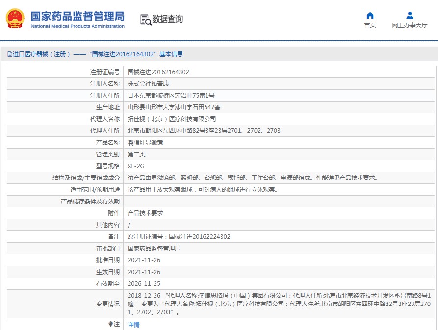
Task: Click the 代理人名称 row label
Action: click(x=105, y=119)
